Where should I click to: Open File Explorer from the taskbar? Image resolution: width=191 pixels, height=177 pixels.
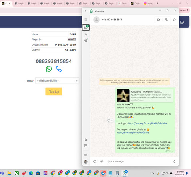point(10,173)
